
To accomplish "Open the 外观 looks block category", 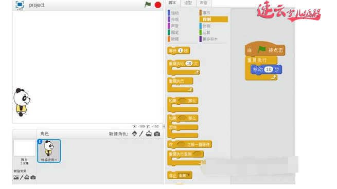I will tap(174, 20).
